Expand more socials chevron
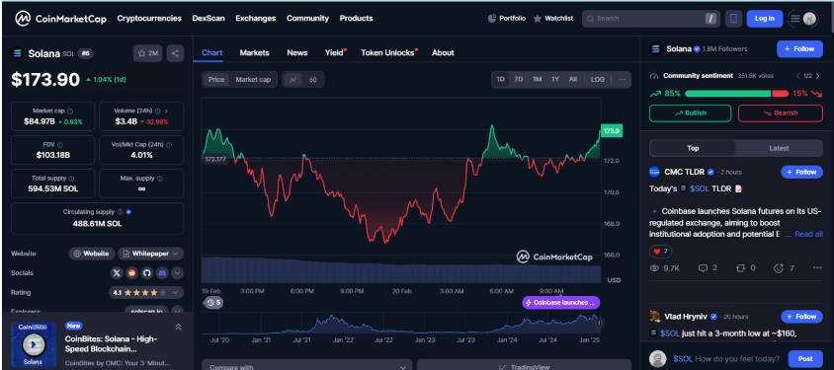Screen dimensions: 834x370 [x=178, y=273]
